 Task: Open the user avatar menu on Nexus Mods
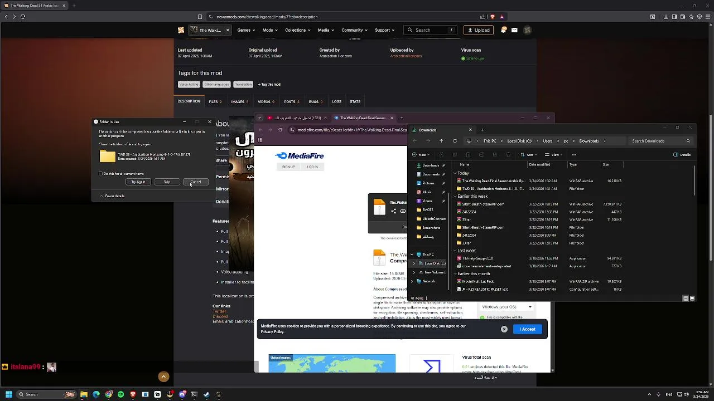(x=527, y=30)
